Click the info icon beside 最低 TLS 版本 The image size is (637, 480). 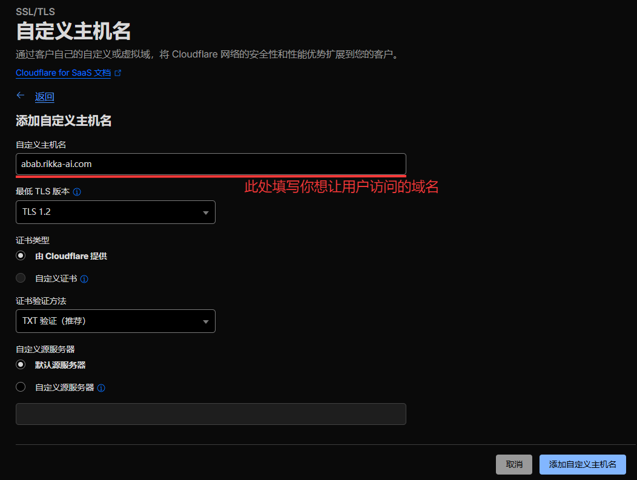[76, 191]
